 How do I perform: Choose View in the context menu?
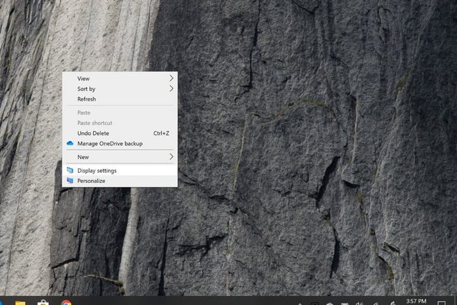pos(120,79)
